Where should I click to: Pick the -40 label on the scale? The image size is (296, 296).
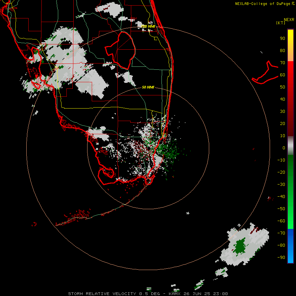pos(281,197)
